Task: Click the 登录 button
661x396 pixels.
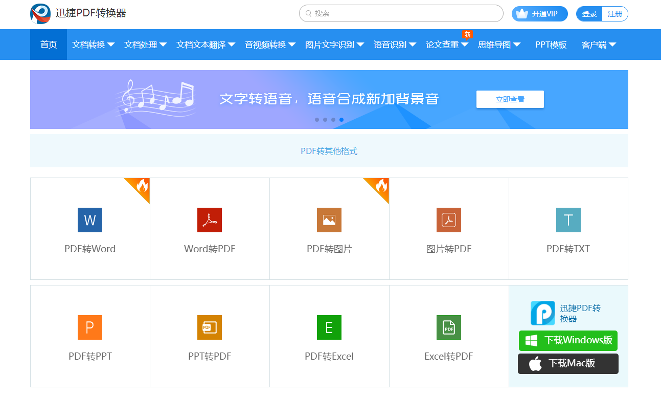Action: tap(589, 14)
